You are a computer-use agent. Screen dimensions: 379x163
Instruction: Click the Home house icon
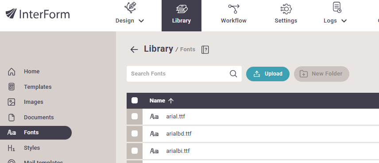(12, 72)
